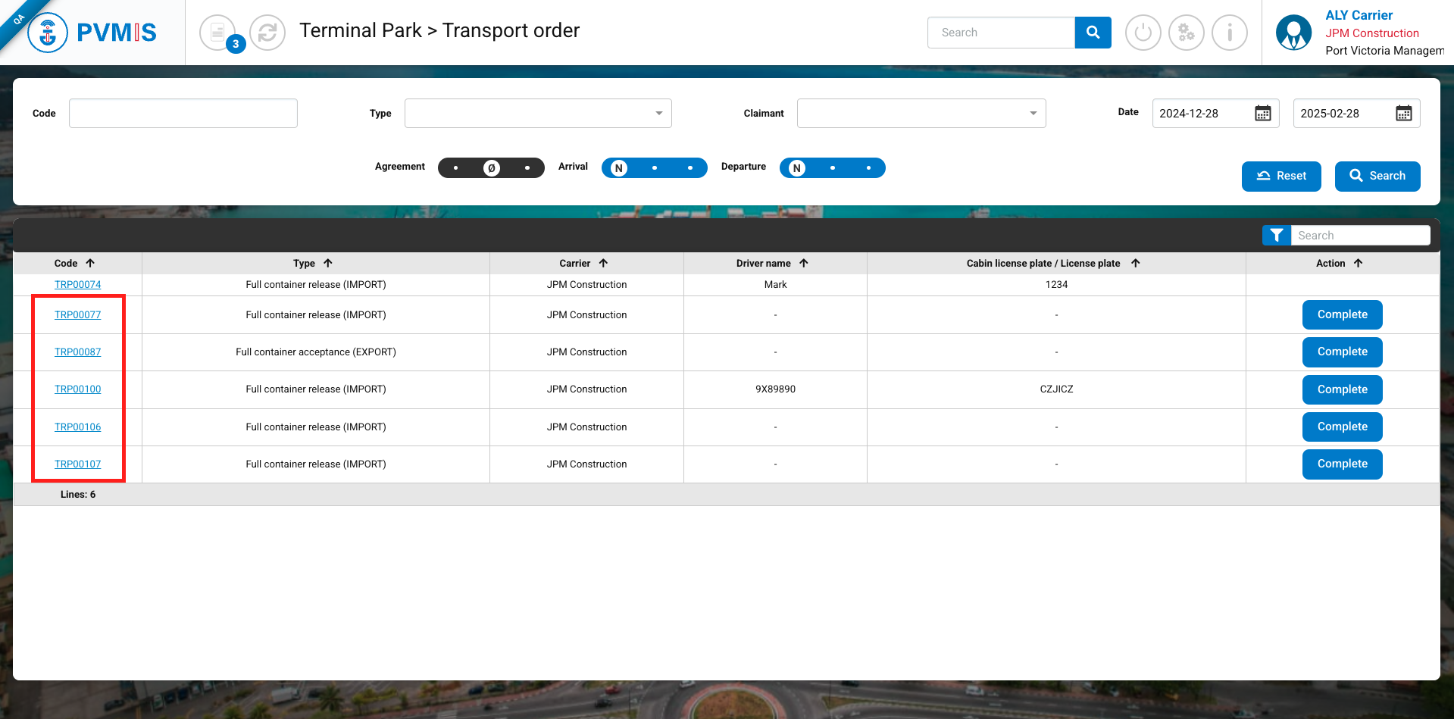Click the Code input field
Image resolution: width=1454 pixels, height=719 pixels.
[x=183, y=114]
